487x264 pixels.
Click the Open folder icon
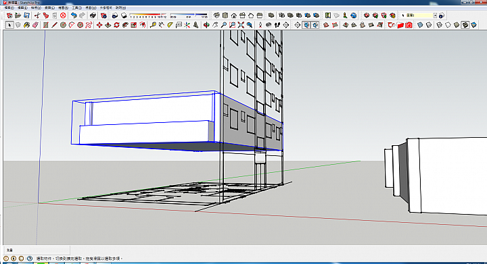tap(18, 15)
